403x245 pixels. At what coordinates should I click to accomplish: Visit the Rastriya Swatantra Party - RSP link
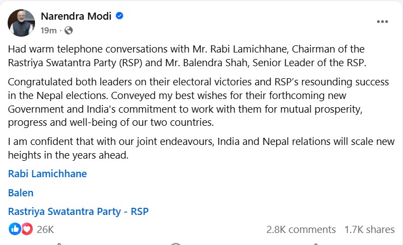(79, 211)
